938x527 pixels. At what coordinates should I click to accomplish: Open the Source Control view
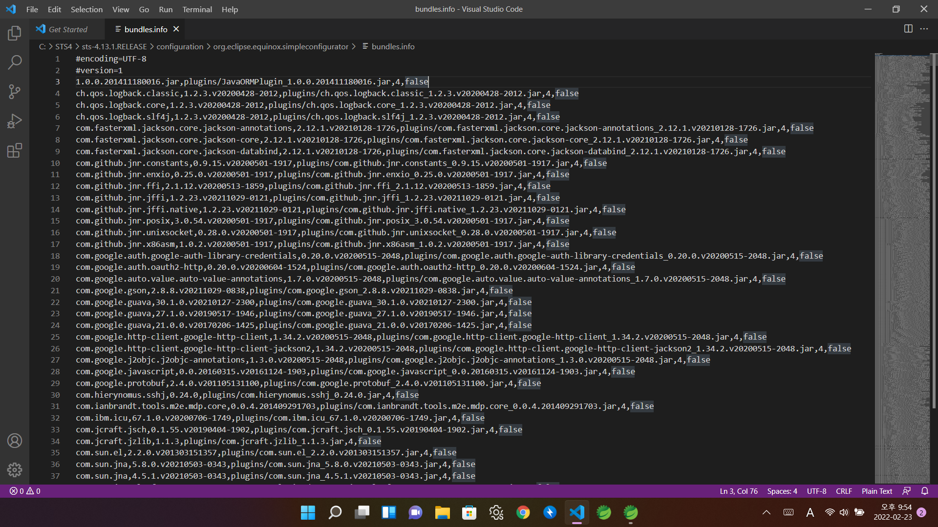pos(15,91)
